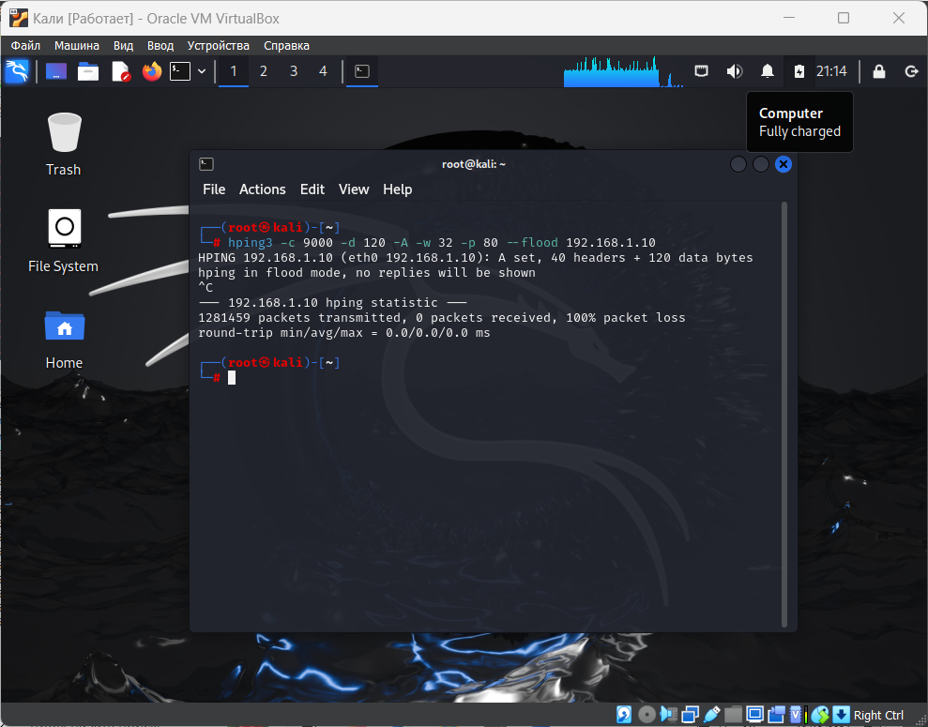Image resolution: width=928 pixels, height=727 pixels.
Task: Switch to workspace 4
Action: (323, 71)
